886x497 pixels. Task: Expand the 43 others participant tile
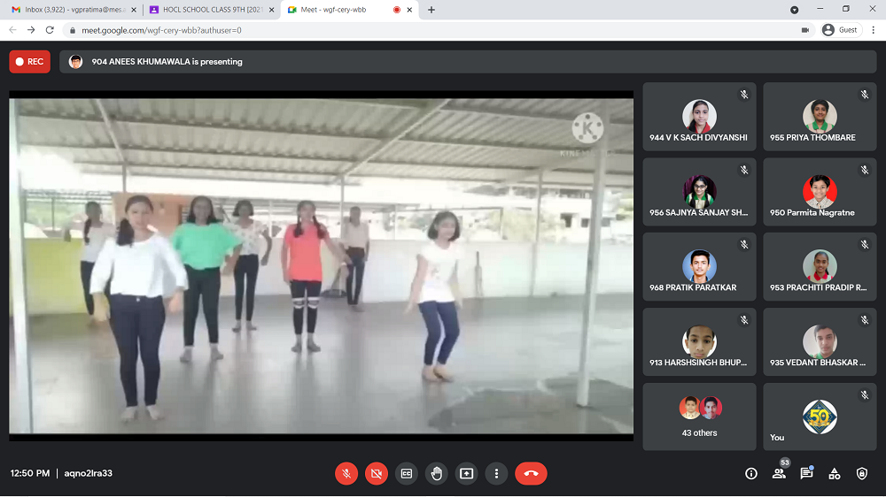pos(699,417)
